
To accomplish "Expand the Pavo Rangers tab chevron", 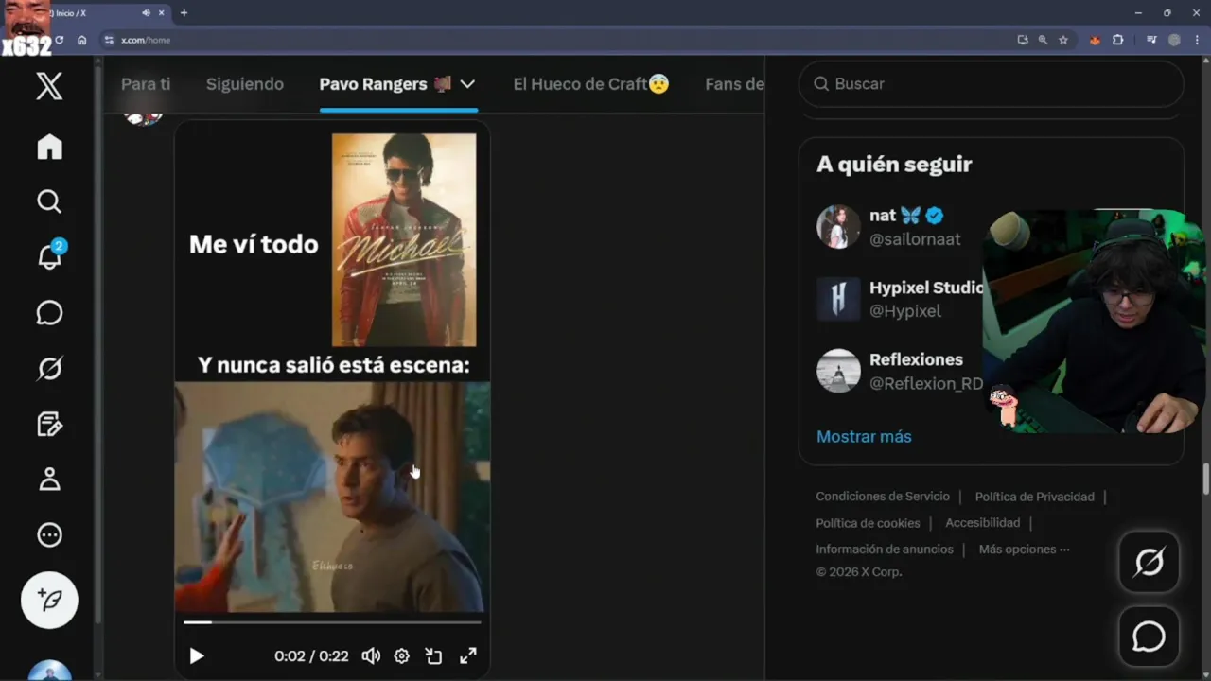I will (x=467, y=84).
